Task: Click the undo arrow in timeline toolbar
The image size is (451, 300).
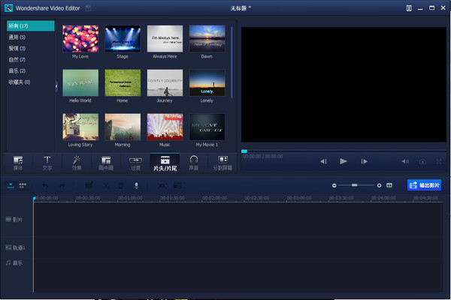Action: (45, 185)
